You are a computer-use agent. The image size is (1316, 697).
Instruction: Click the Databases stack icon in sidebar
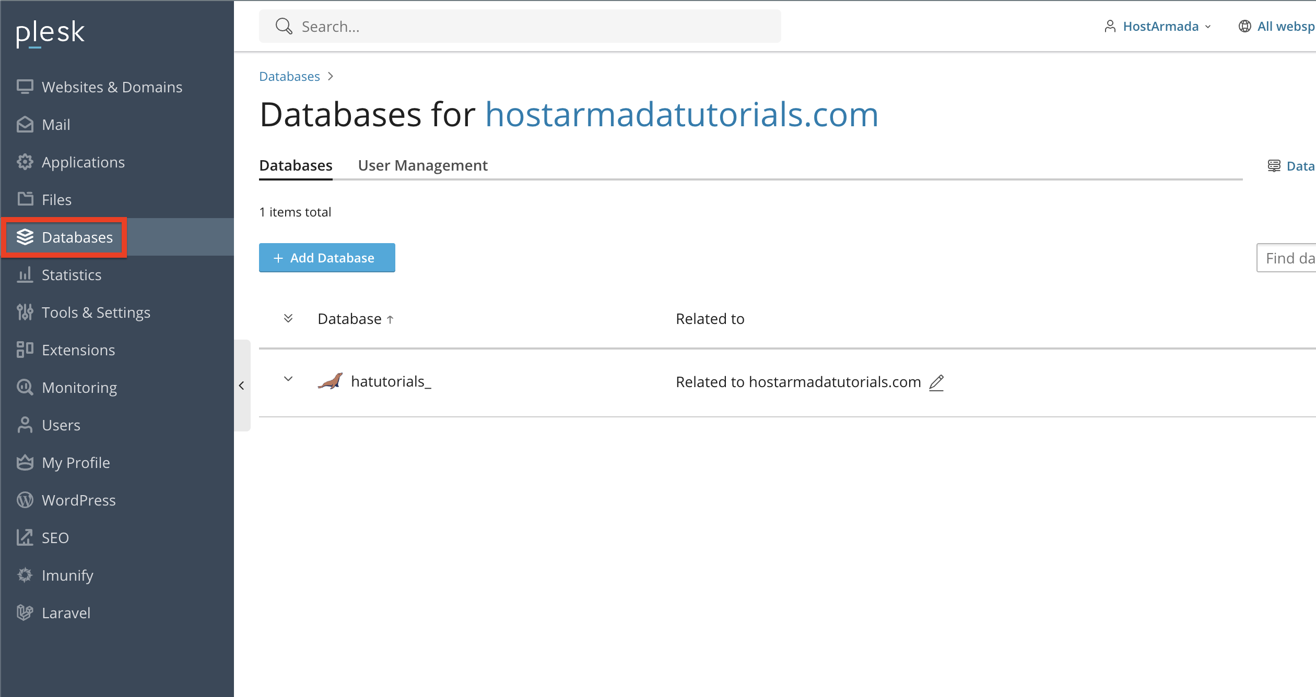(25, 237)
